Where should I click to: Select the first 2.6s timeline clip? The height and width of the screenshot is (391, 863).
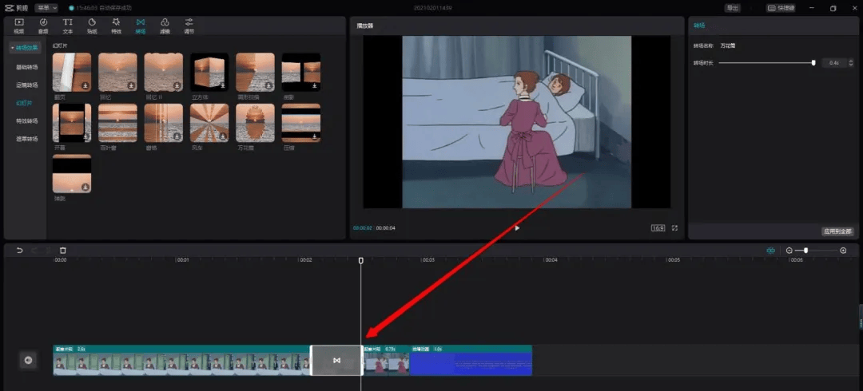pos(181,360)
